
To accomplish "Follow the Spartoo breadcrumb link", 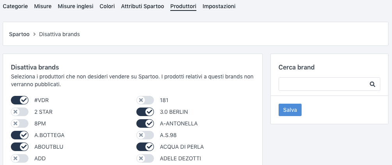I will [19, 34].
